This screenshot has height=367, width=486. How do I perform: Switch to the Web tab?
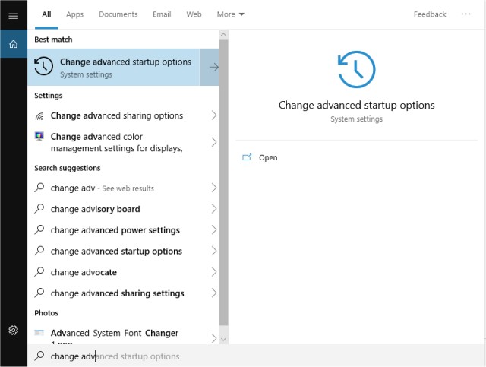click(194, 14)
